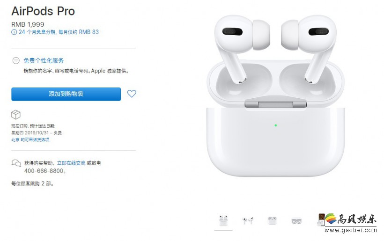Click the heart favorite icon
The height and width of the screenshot is (241, 384).
132,94
